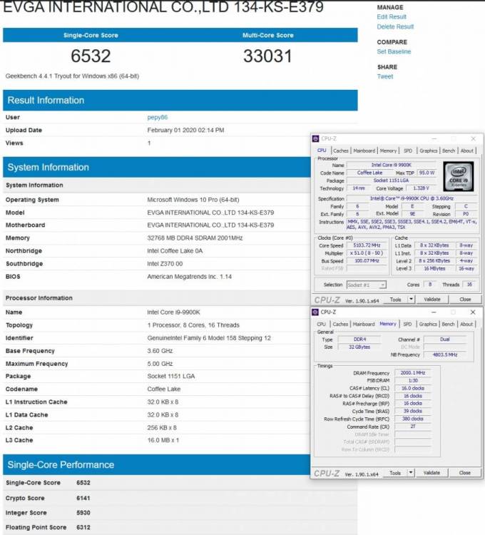Click Single-Core Performance section header
The image size is (485, 535).
(157, 464)
